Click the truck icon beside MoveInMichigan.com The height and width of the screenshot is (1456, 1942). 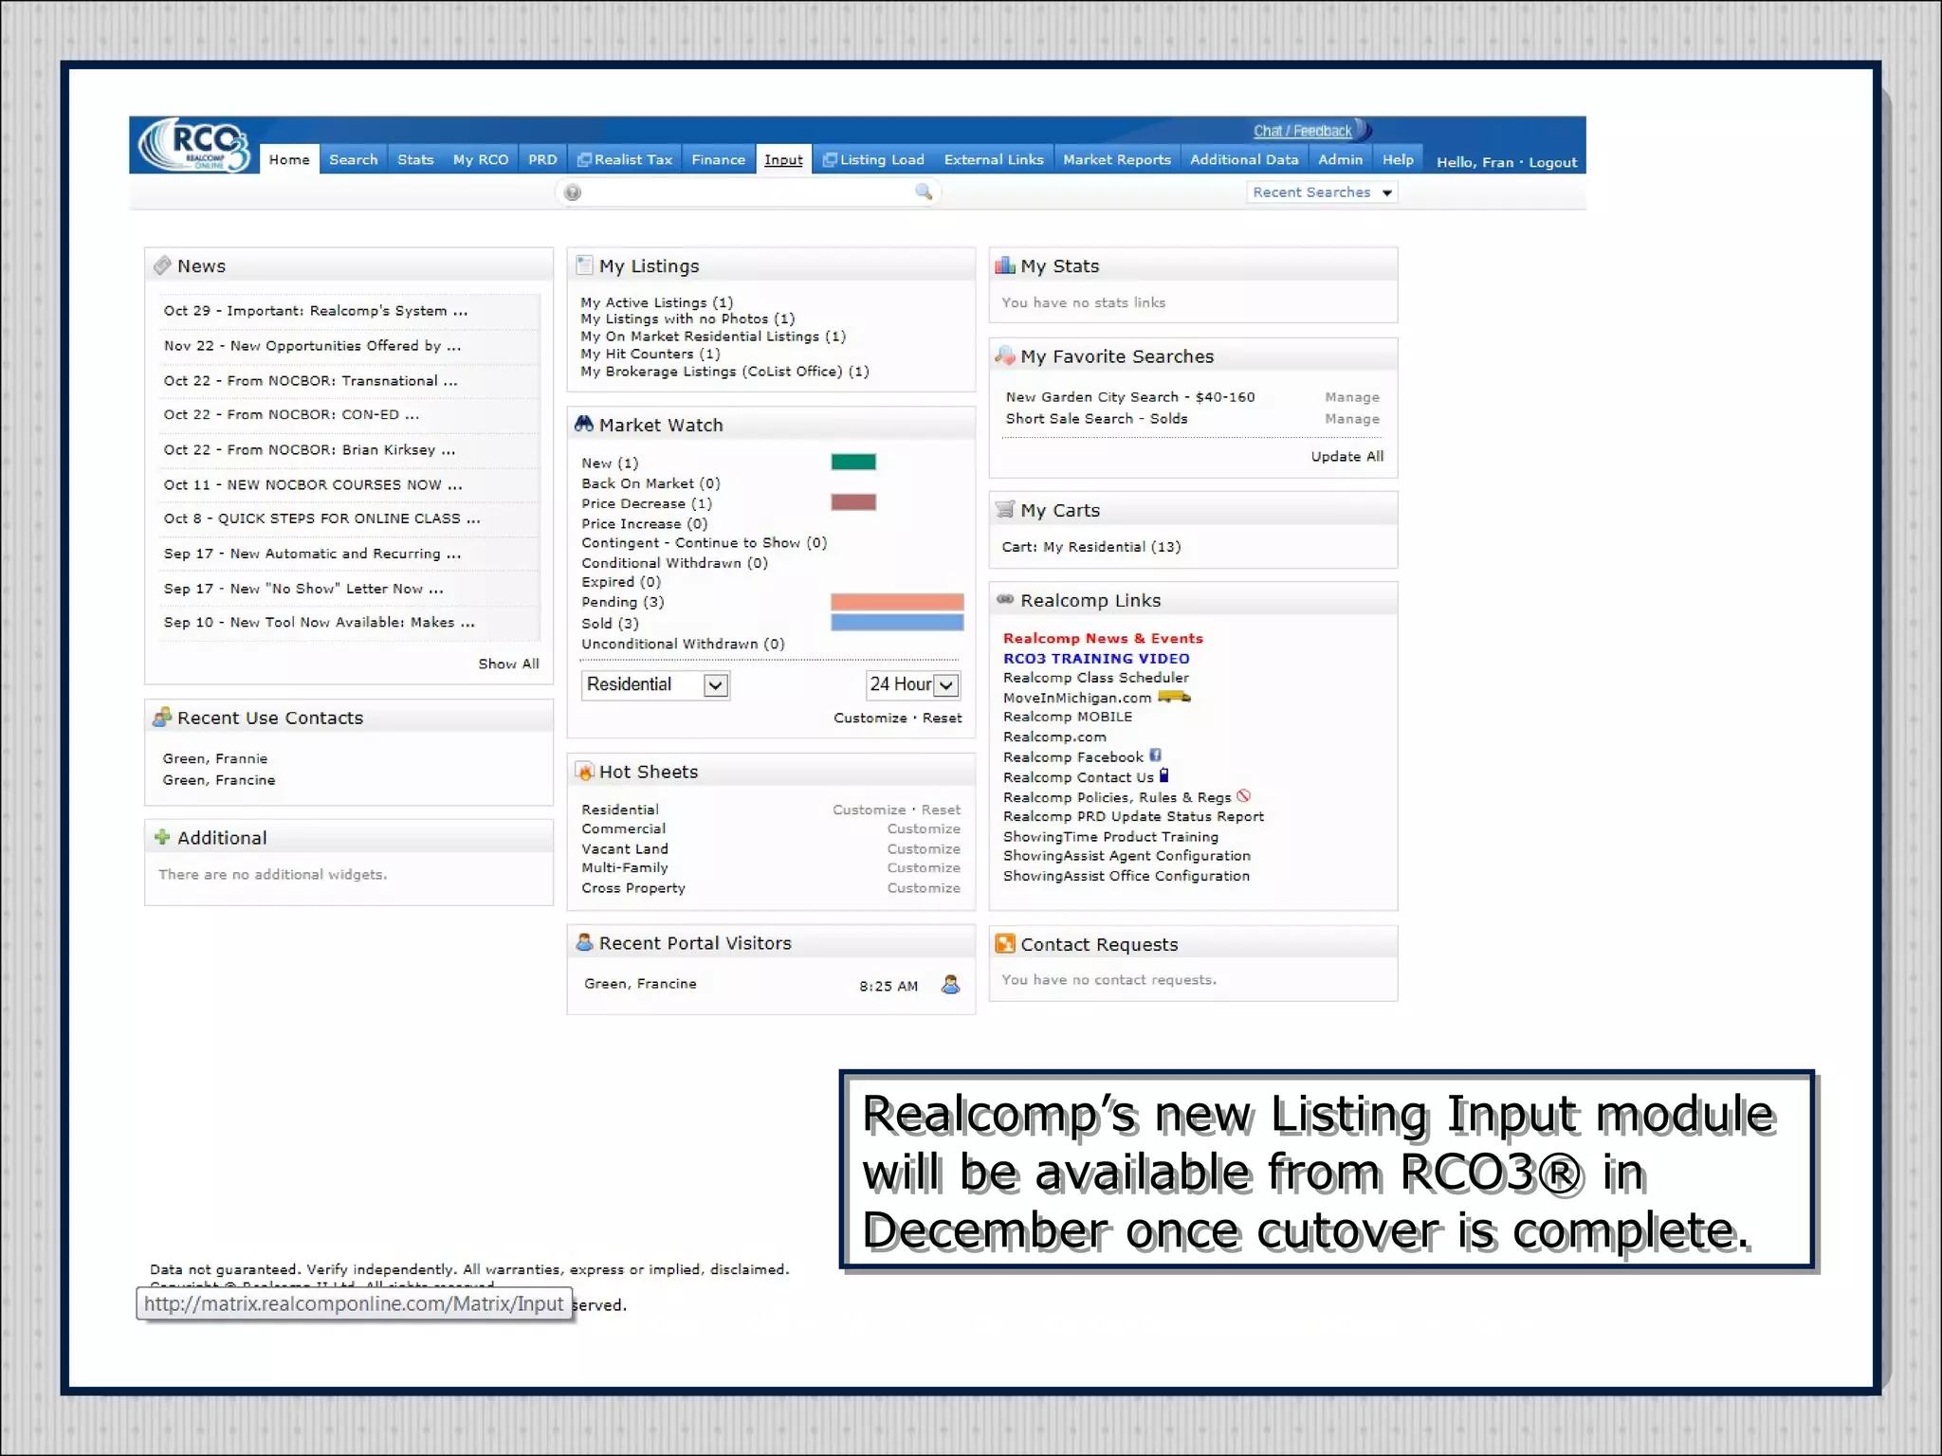click(1174, 697)
